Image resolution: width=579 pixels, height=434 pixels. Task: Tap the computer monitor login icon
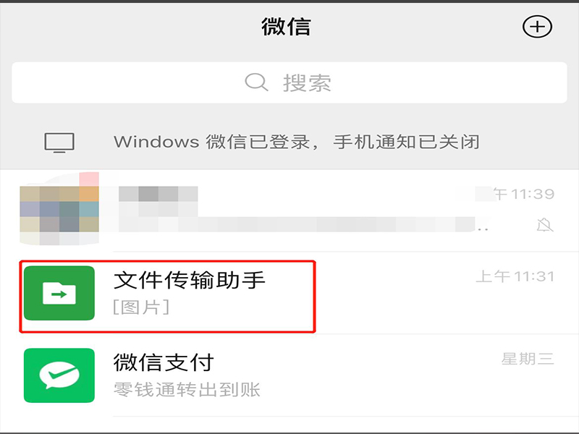pos(59,142)
